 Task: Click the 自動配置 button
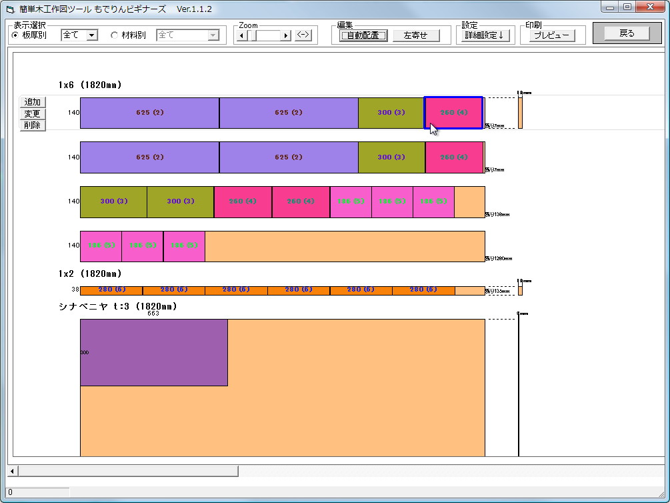[x=363, y=35]
